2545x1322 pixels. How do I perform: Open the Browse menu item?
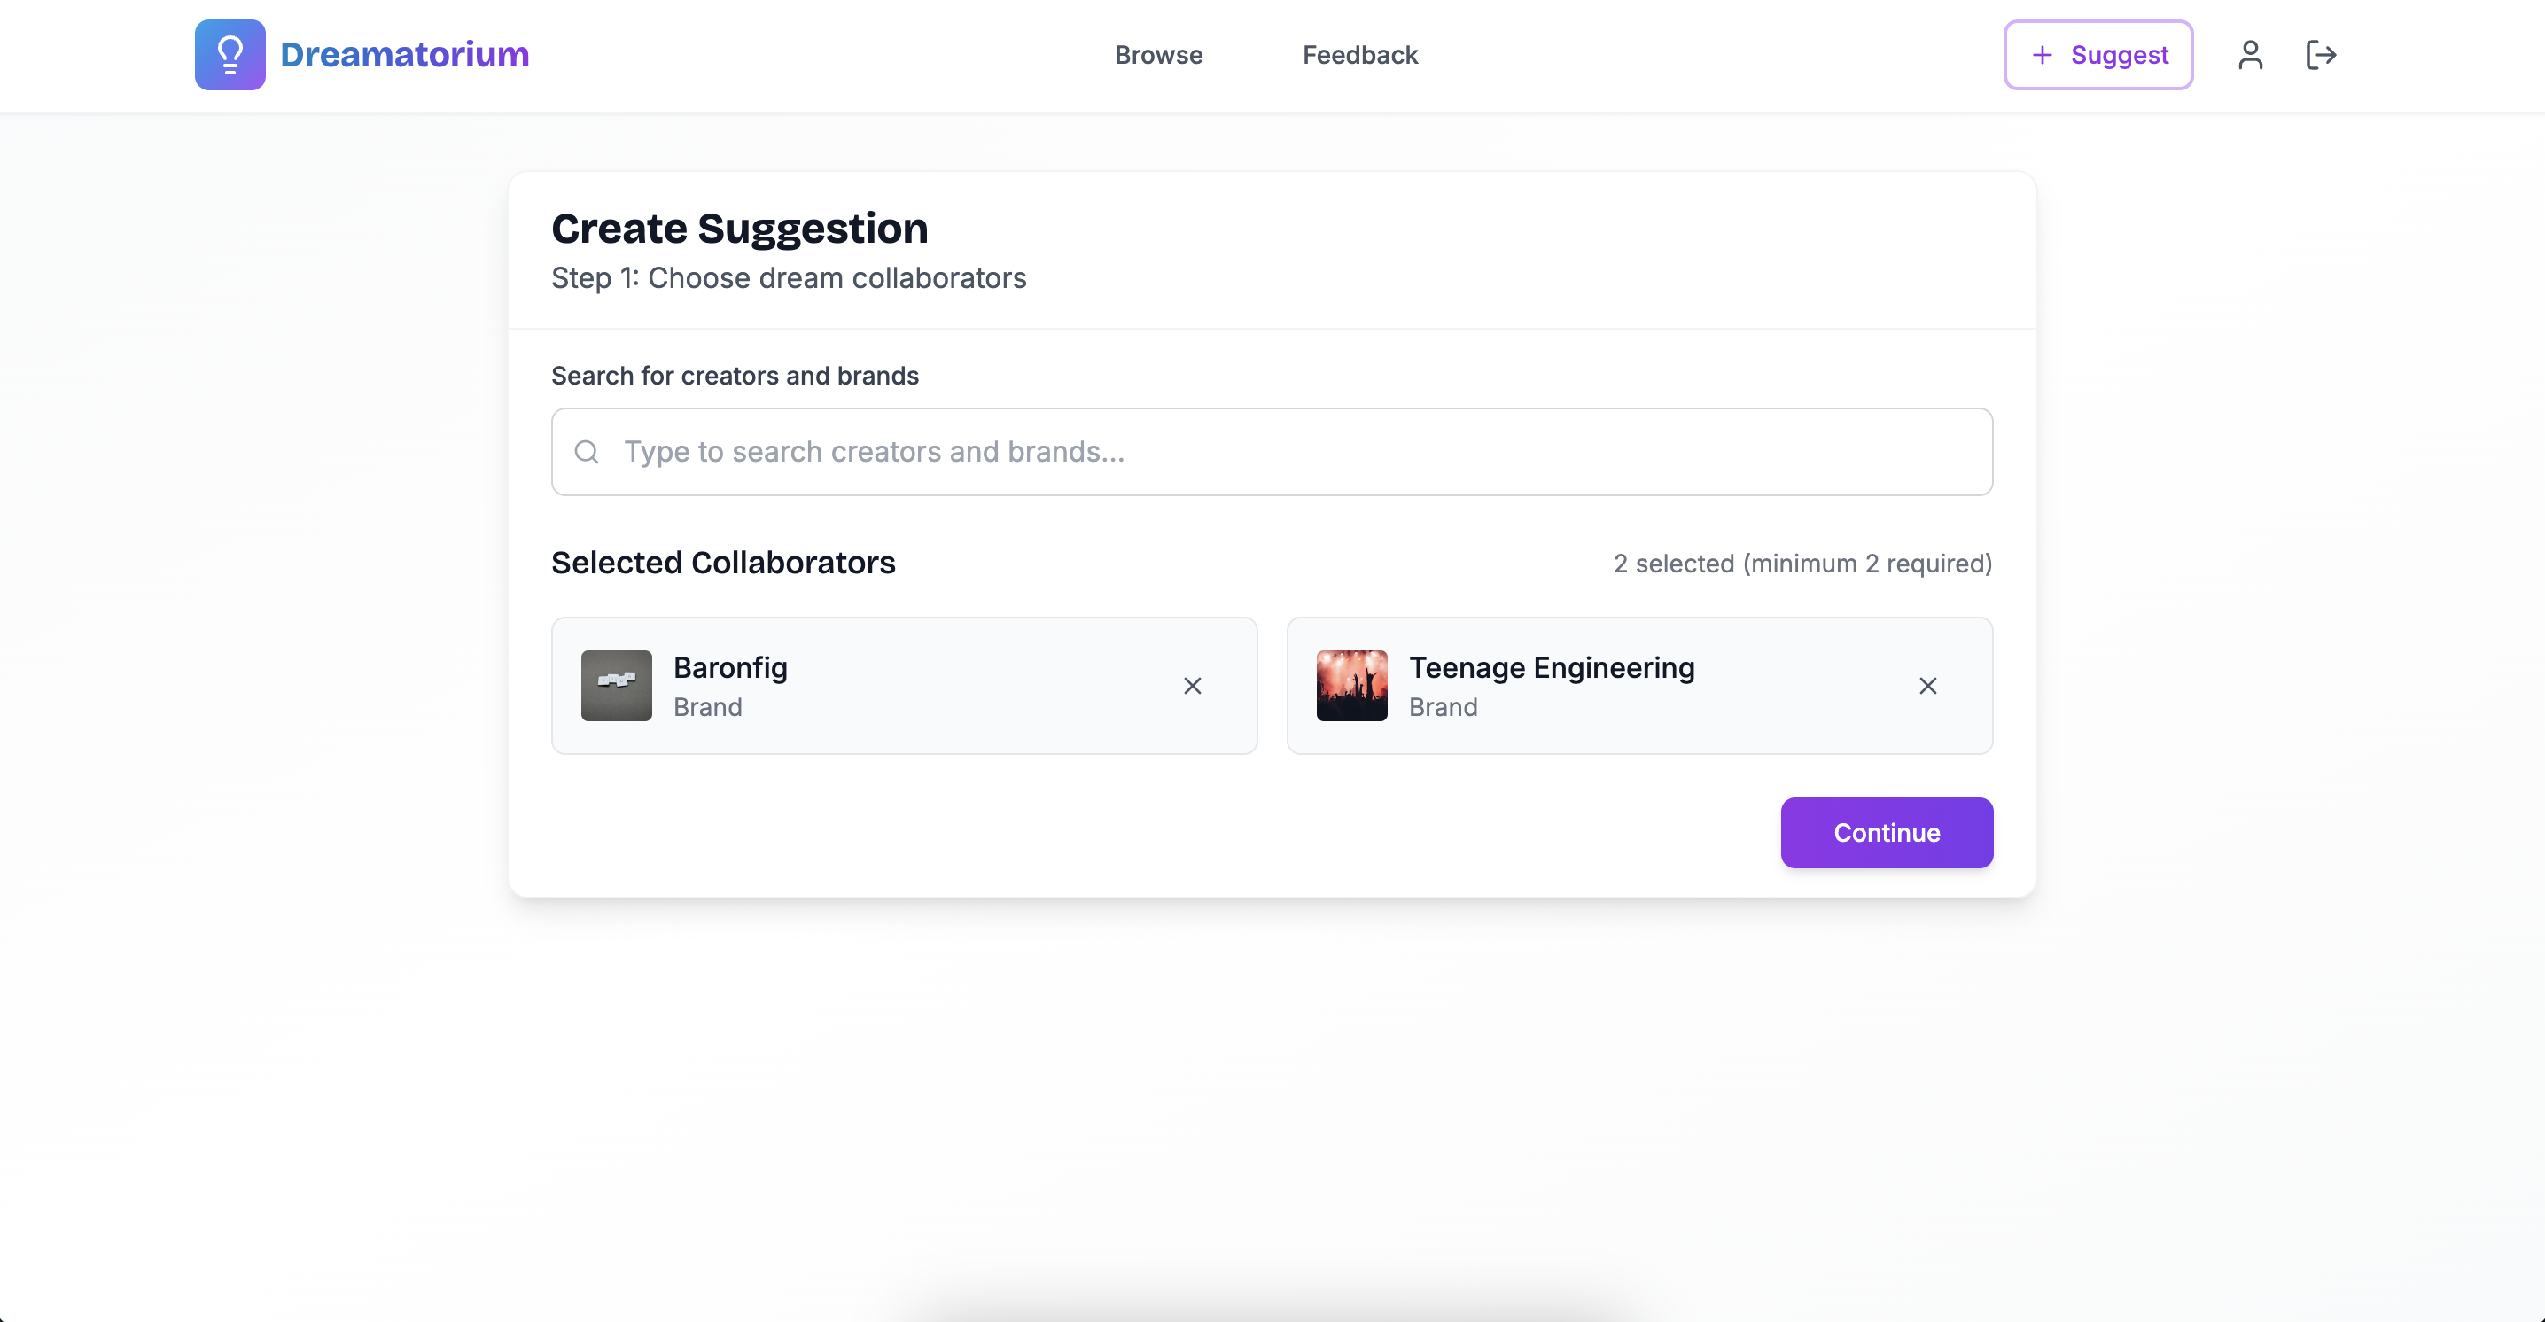(1158, 54)
